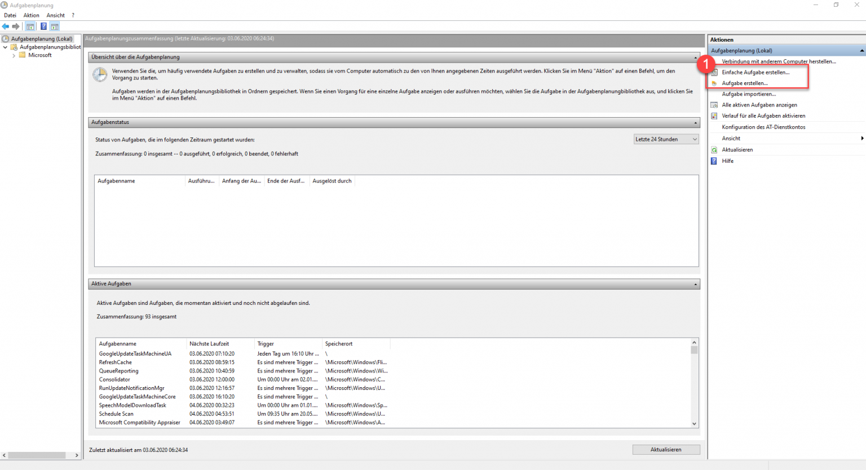Click the 'Verlauf für alle Aufgaben aktivieren' icon

[x=714, y=116]
